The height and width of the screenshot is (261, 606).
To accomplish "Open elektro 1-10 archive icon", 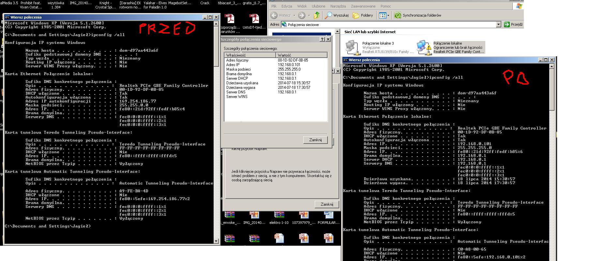I will point(279,215).
